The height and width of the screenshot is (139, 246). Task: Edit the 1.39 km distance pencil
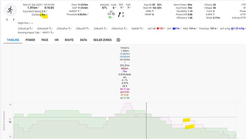pos(39,8)
